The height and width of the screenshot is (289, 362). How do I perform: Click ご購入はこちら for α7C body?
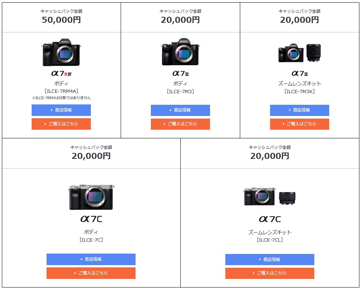tap(91, 273)
